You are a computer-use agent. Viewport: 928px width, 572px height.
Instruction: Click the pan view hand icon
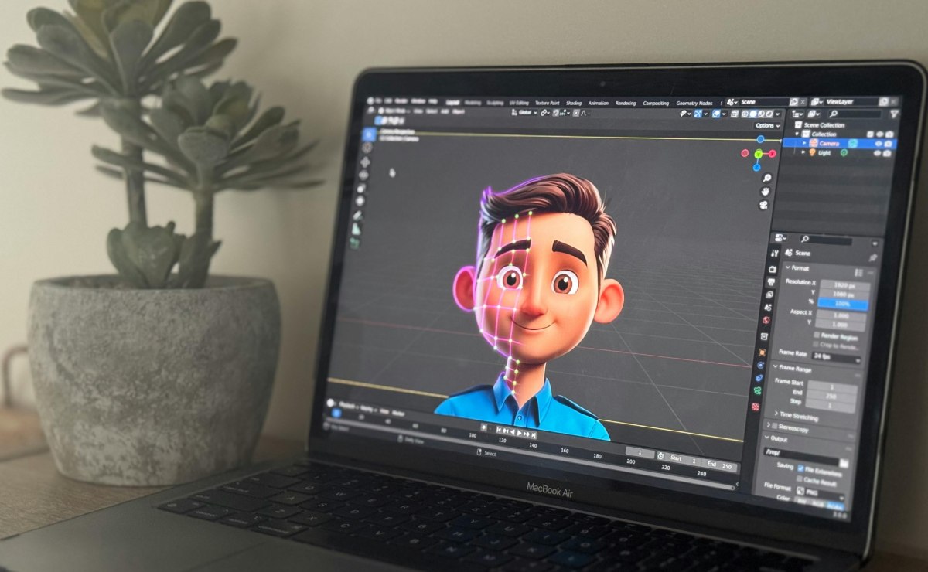click(764, 191)
